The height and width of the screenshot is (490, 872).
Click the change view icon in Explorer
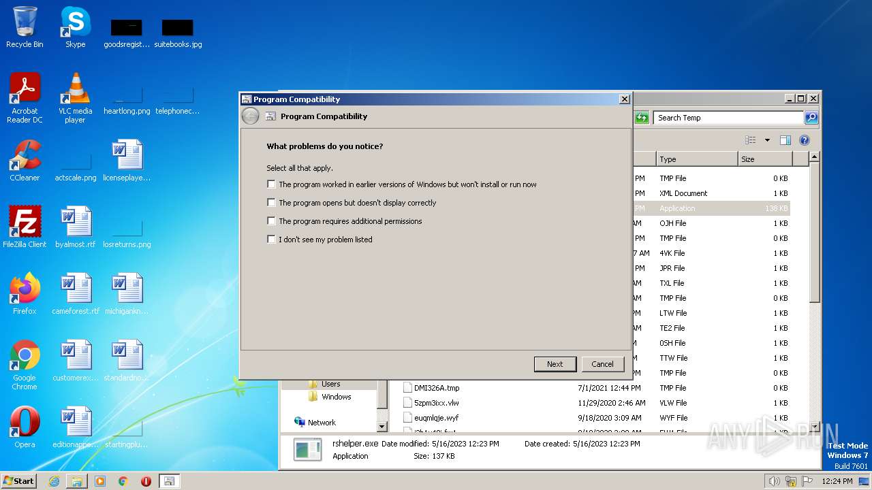coord(751,140)
